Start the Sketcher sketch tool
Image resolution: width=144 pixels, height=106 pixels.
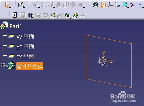click(x=21, y=5)
